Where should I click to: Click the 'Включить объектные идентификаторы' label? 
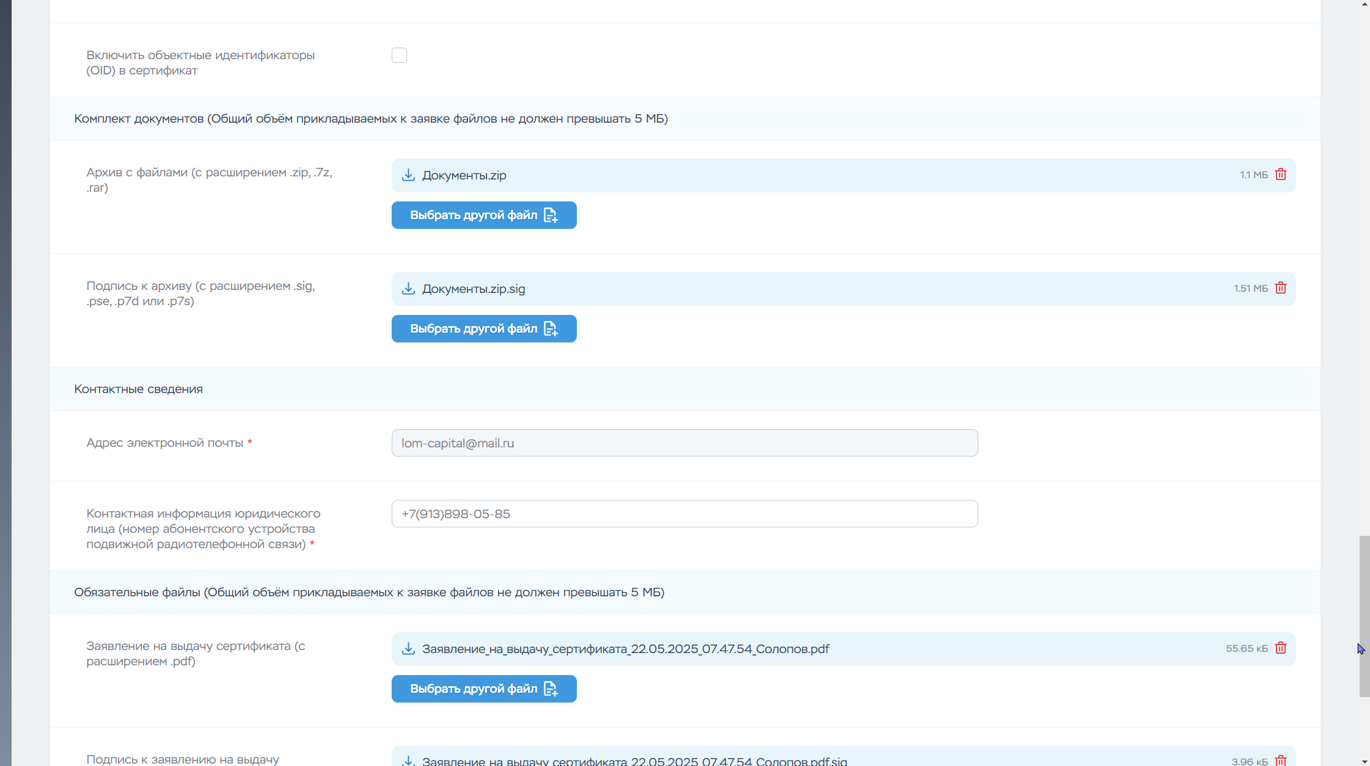click(x=200, y=62)
